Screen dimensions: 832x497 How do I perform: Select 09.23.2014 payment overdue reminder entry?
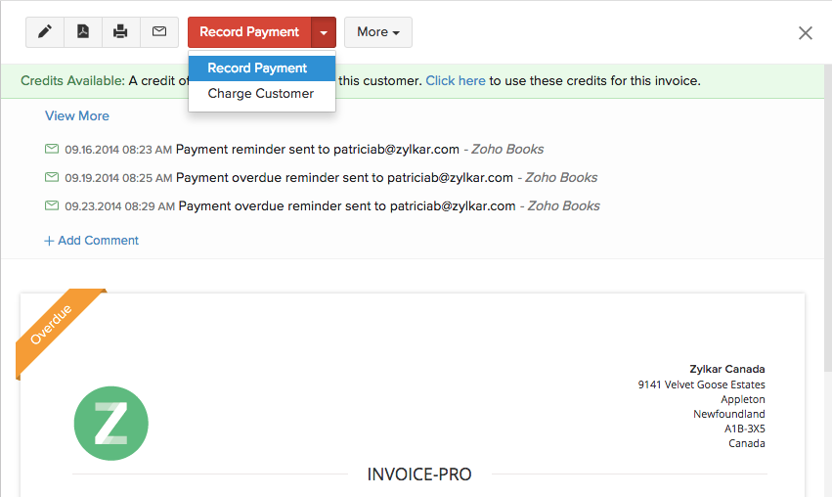[x=323, y=206]
